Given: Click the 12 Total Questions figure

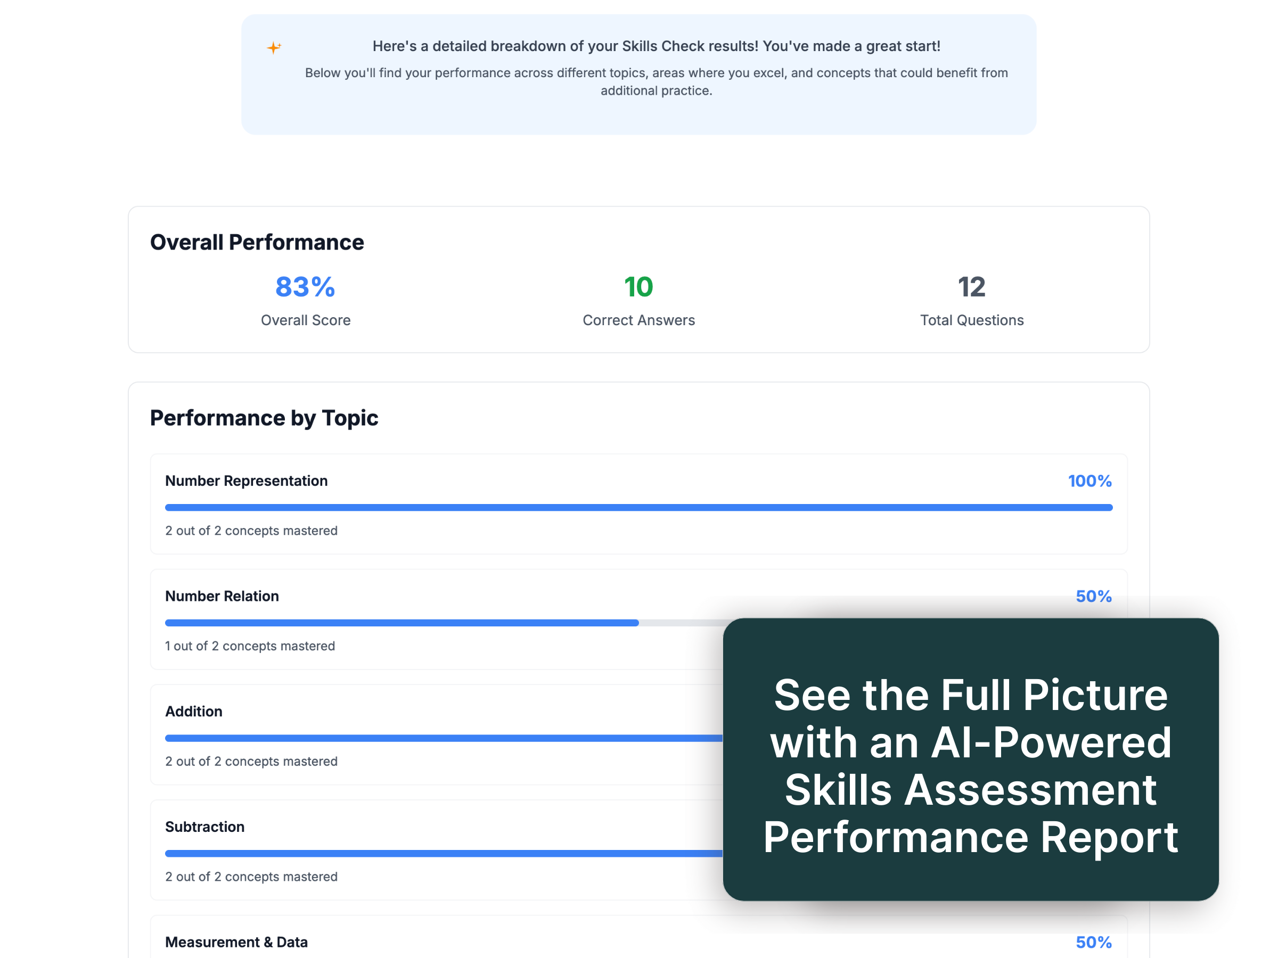Looking at the screenshot, I should tap(971, 287).
